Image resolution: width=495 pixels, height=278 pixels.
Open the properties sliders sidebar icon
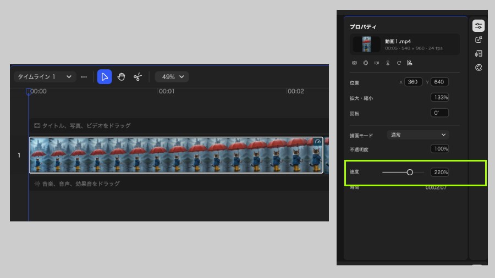pos(479,26)
